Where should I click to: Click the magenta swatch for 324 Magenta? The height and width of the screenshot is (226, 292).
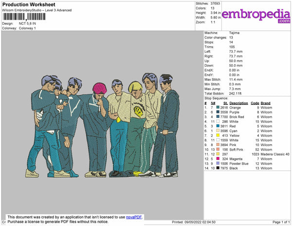218,159
